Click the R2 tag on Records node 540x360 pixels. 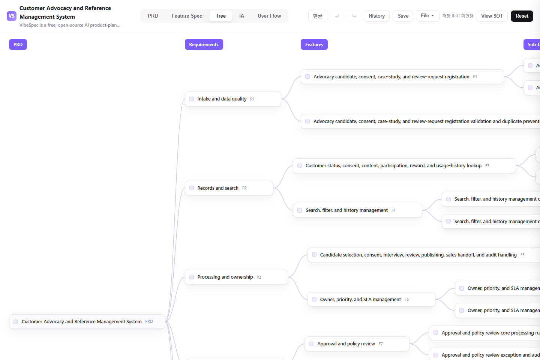coord(244,188)
